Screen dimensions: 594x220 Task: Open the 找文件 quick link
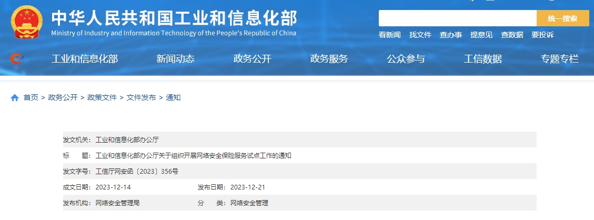pos(420,35)
